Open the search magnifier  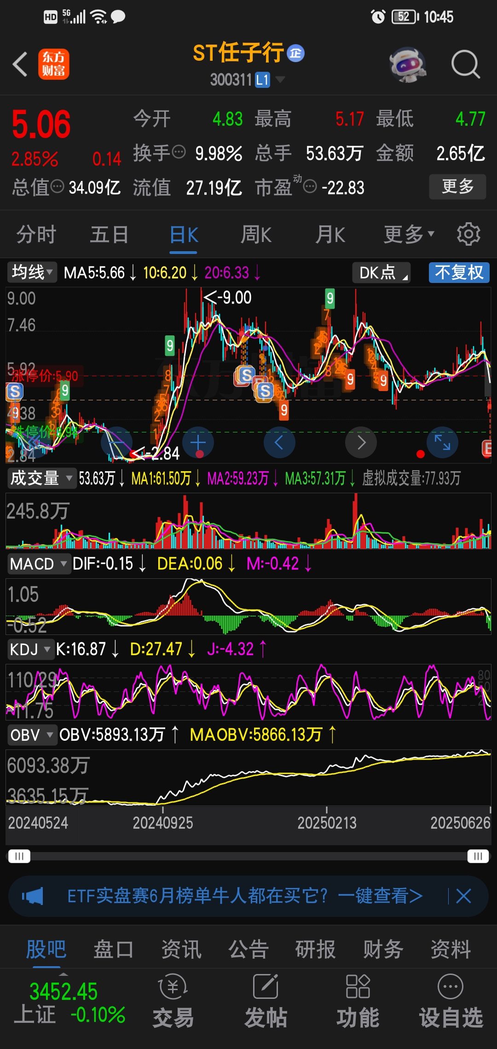pyautogui.click(x=465, y=64)
